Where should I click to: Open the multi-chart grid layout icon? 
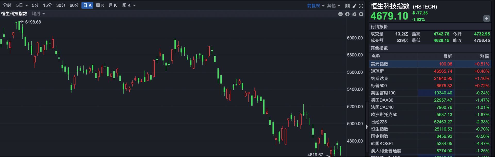click(347, 6)
